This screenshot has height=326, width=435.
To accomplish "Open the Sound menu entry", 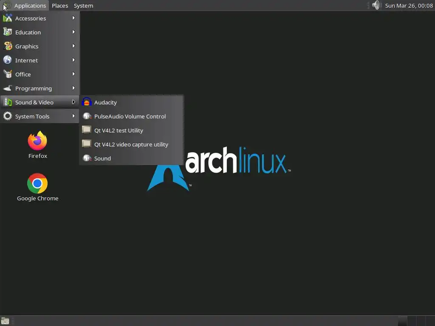I will tap(131, 158).
